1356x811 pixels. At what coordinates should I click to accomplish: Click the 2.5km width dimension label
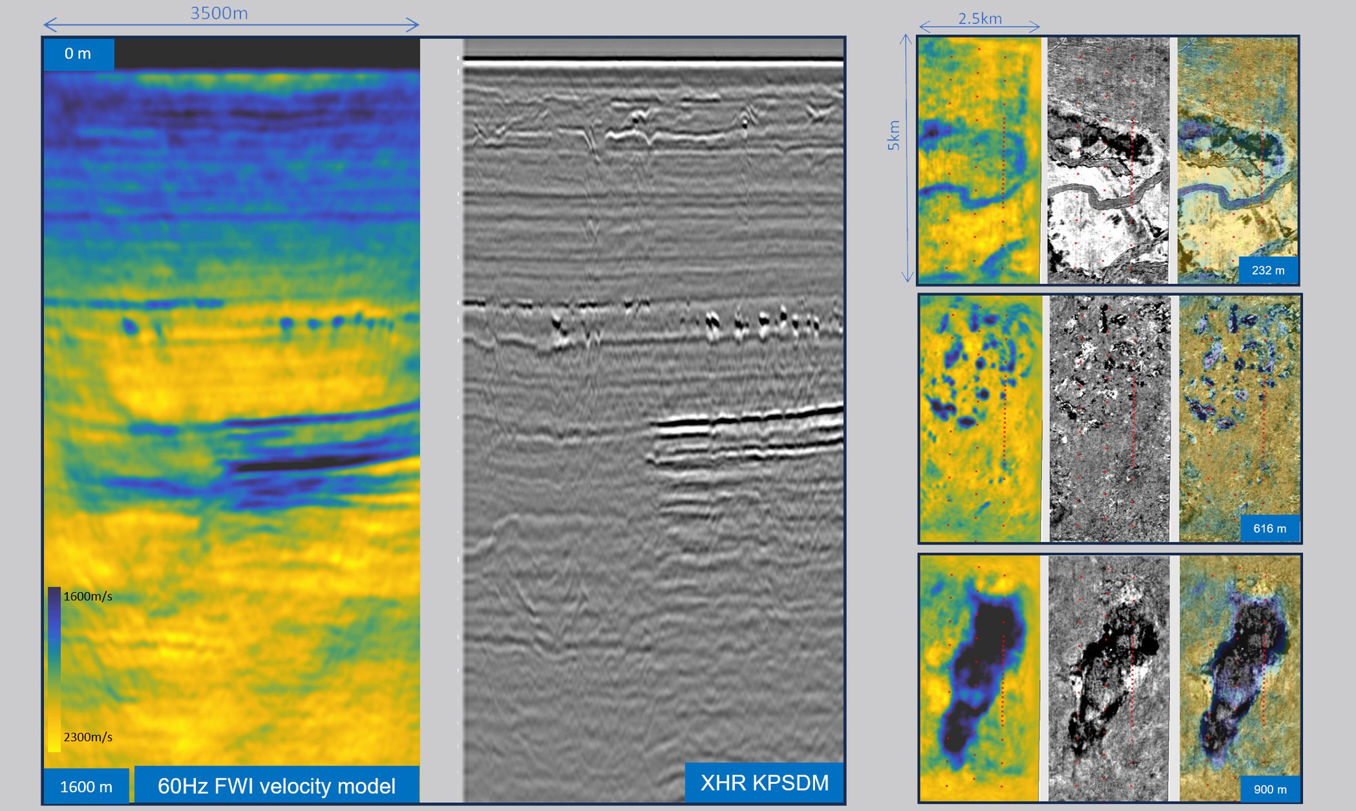980,18
